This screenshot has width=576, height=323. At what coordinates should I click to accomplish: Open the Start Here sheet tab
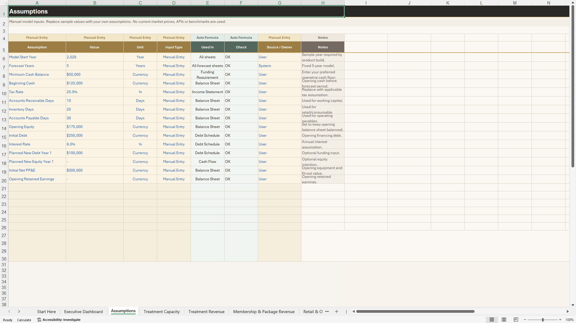(46, 312)
